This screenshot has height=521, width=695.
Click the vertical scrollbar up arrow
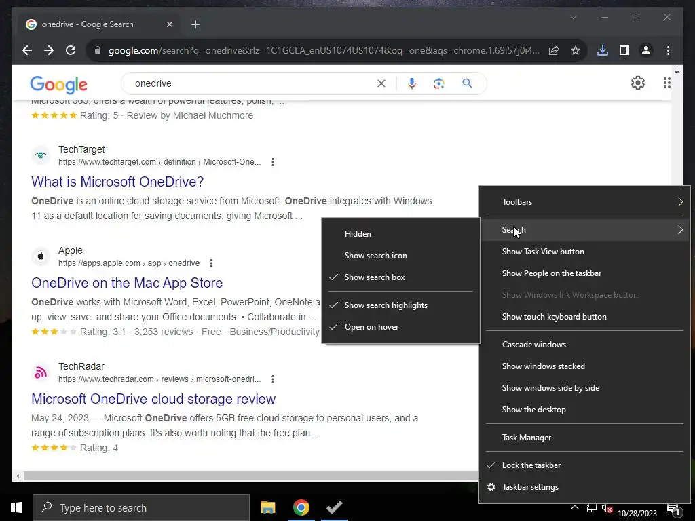pyautogui.click(x=677, y=71)
